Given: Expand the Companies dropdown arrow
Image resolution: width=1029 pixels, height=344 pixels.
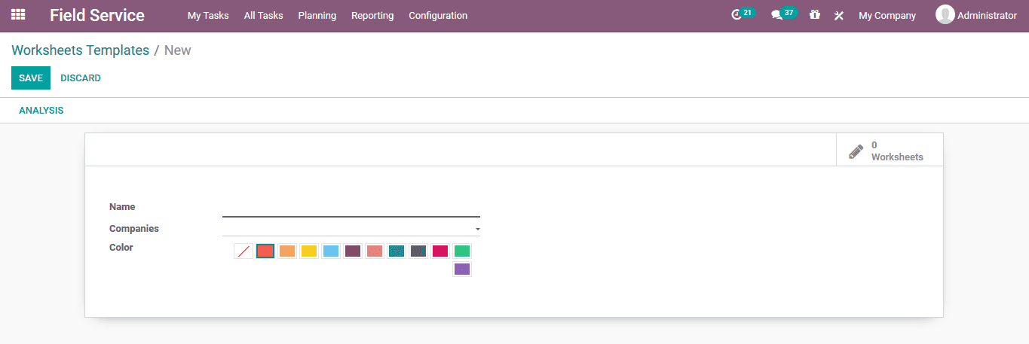Looking at the screenshot, I should [477, 229].
